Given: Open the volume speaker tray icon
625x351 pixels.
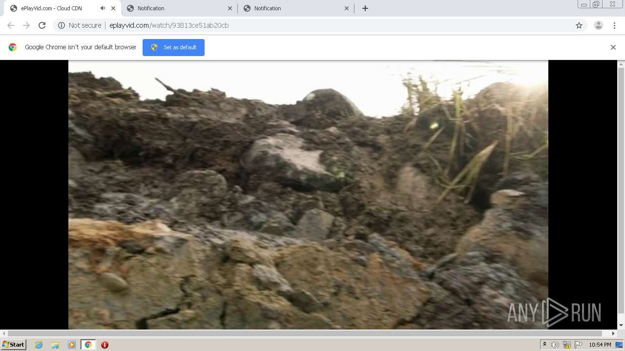Looking at the screenshot, I should tap(555, 345).
